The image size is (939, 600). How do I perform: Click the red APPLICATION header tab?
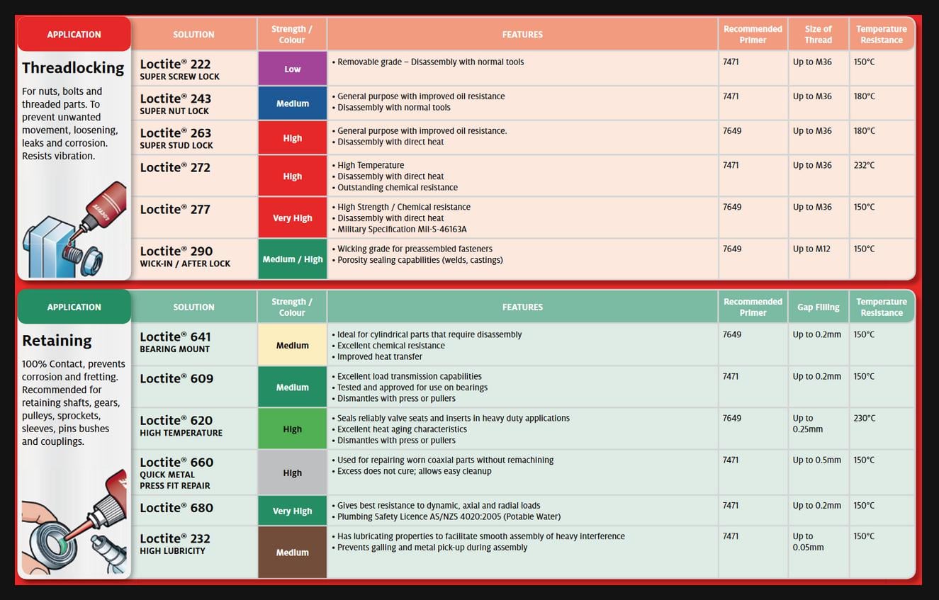tap(74, 34)
